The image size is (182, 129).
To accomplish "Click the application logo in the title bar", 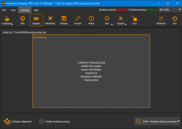I will [3, 3].
